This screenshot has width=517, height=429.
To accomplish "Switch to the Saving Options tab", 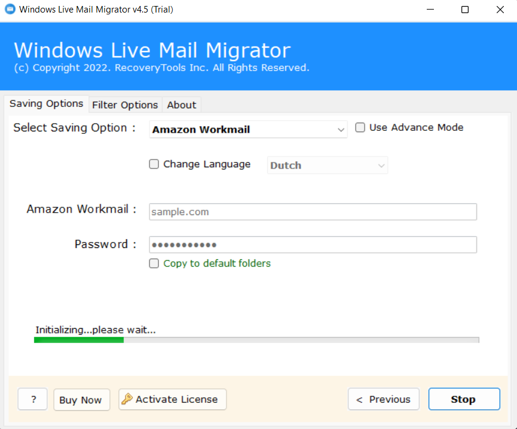I will (x=46, y=104).
